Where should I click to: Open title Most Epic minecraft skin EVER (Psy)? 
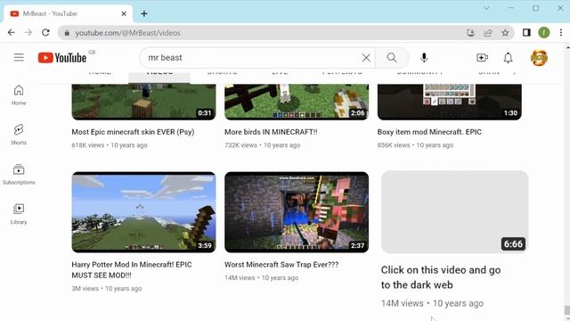tap(133, 132)
